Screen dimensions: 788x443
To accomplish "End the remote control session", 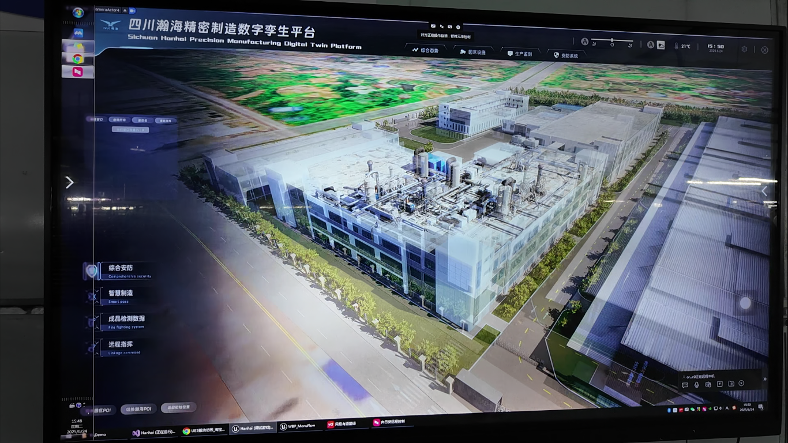I will click(741, 383).
